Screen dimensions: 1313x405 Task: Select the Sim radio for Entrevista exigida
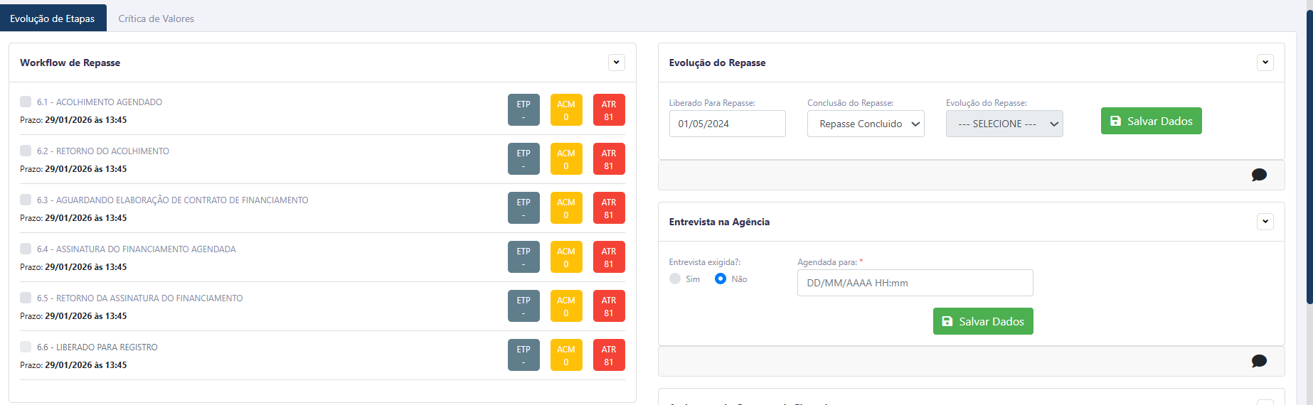pyautogui.click(x=675, y=279)
